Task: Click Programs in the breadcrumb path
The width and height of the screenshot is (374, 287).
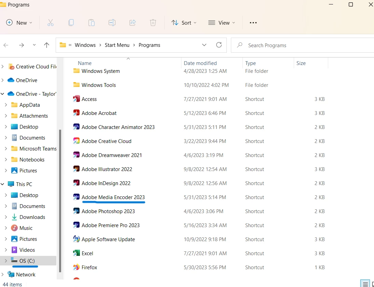Action: [x=149, y=45]
